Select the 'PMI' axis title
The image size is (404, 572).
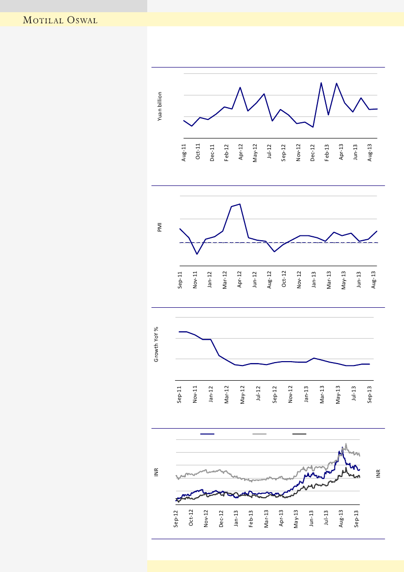[x=159, y=228]
